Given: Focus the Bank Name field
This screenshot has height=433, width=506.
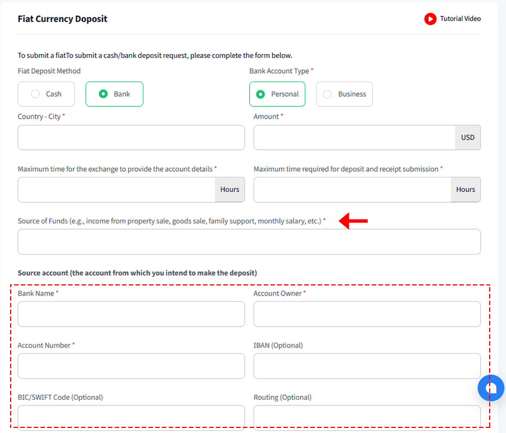Looking at the screenshot, I should coord(132,314).
